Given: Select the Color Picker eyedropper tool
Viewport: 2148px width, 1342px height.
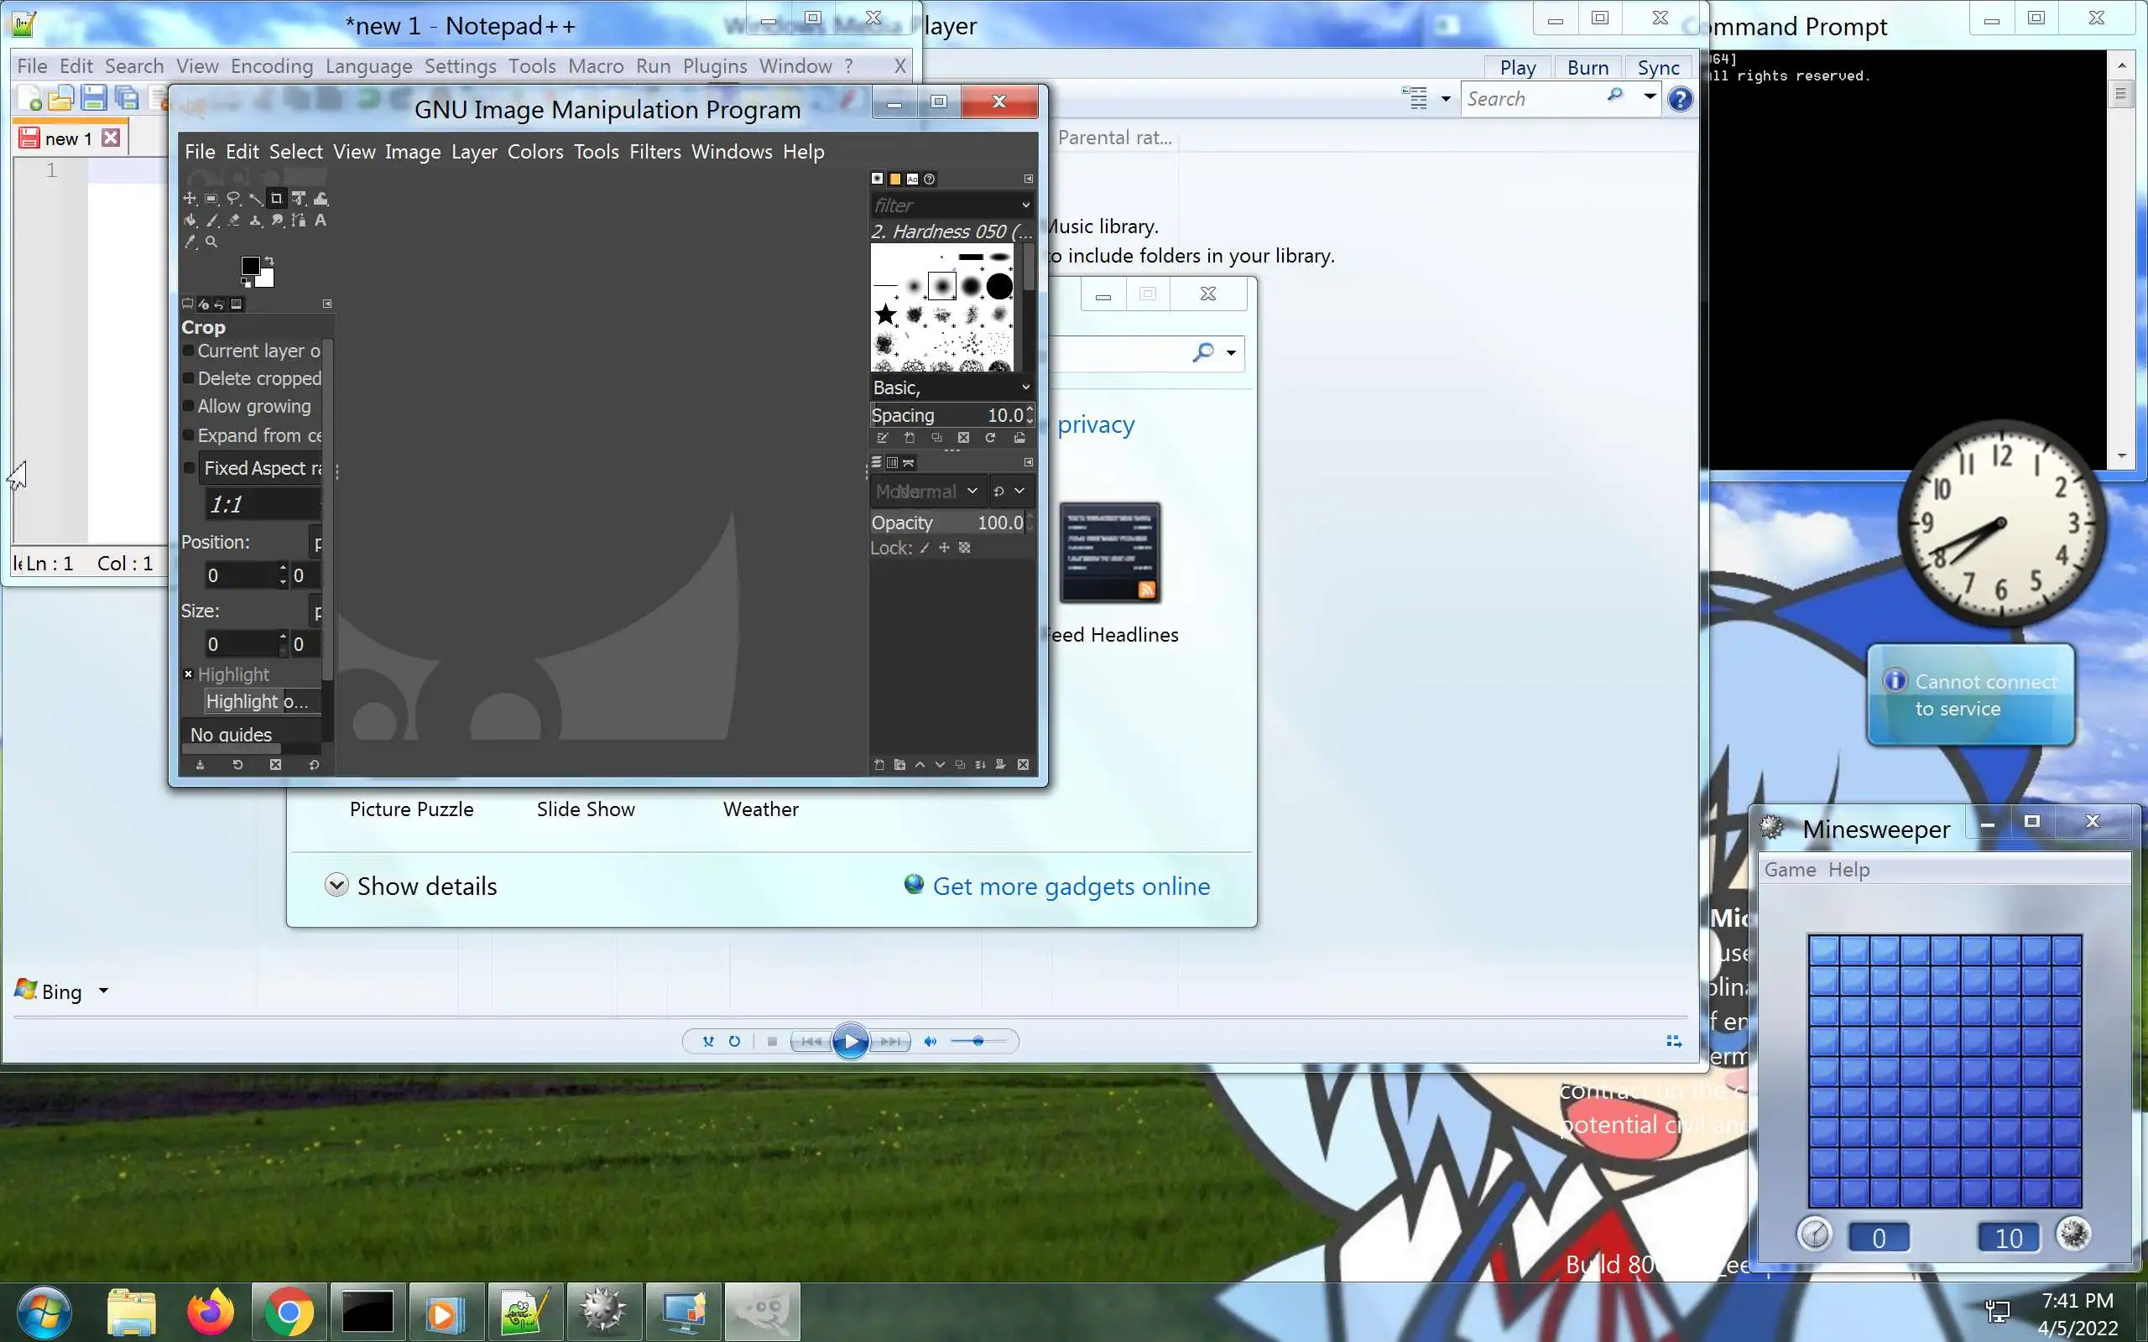Looking at the screenshot, I should [190, 242].
